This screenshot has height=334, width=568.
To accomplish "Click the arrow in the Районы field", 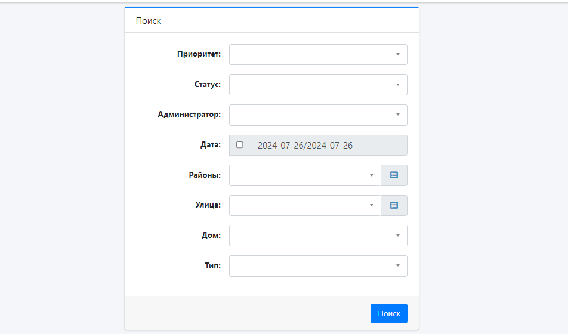I will [371, 175].
